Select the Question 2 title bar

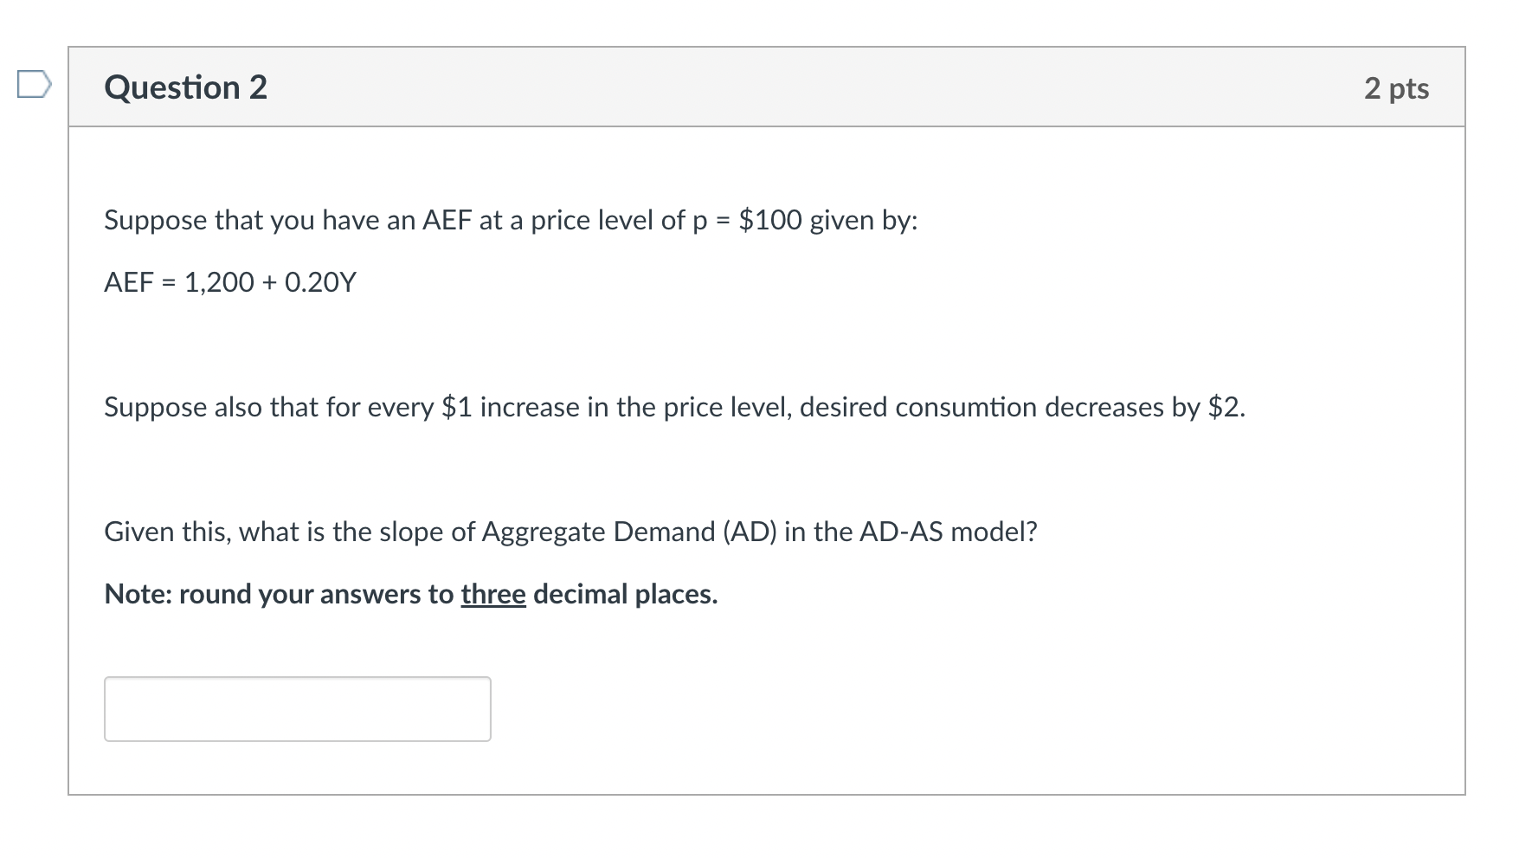[x=186, y=87]
